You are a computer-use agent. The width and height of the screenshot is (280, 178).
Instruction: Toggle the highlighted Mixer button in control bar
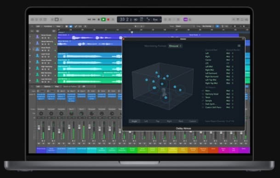point(57,19)
